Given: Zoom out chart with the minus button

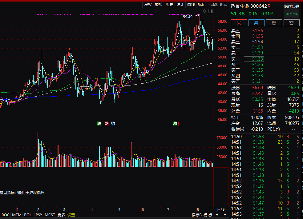Looking at the screenshot, I should coord(225,215).
